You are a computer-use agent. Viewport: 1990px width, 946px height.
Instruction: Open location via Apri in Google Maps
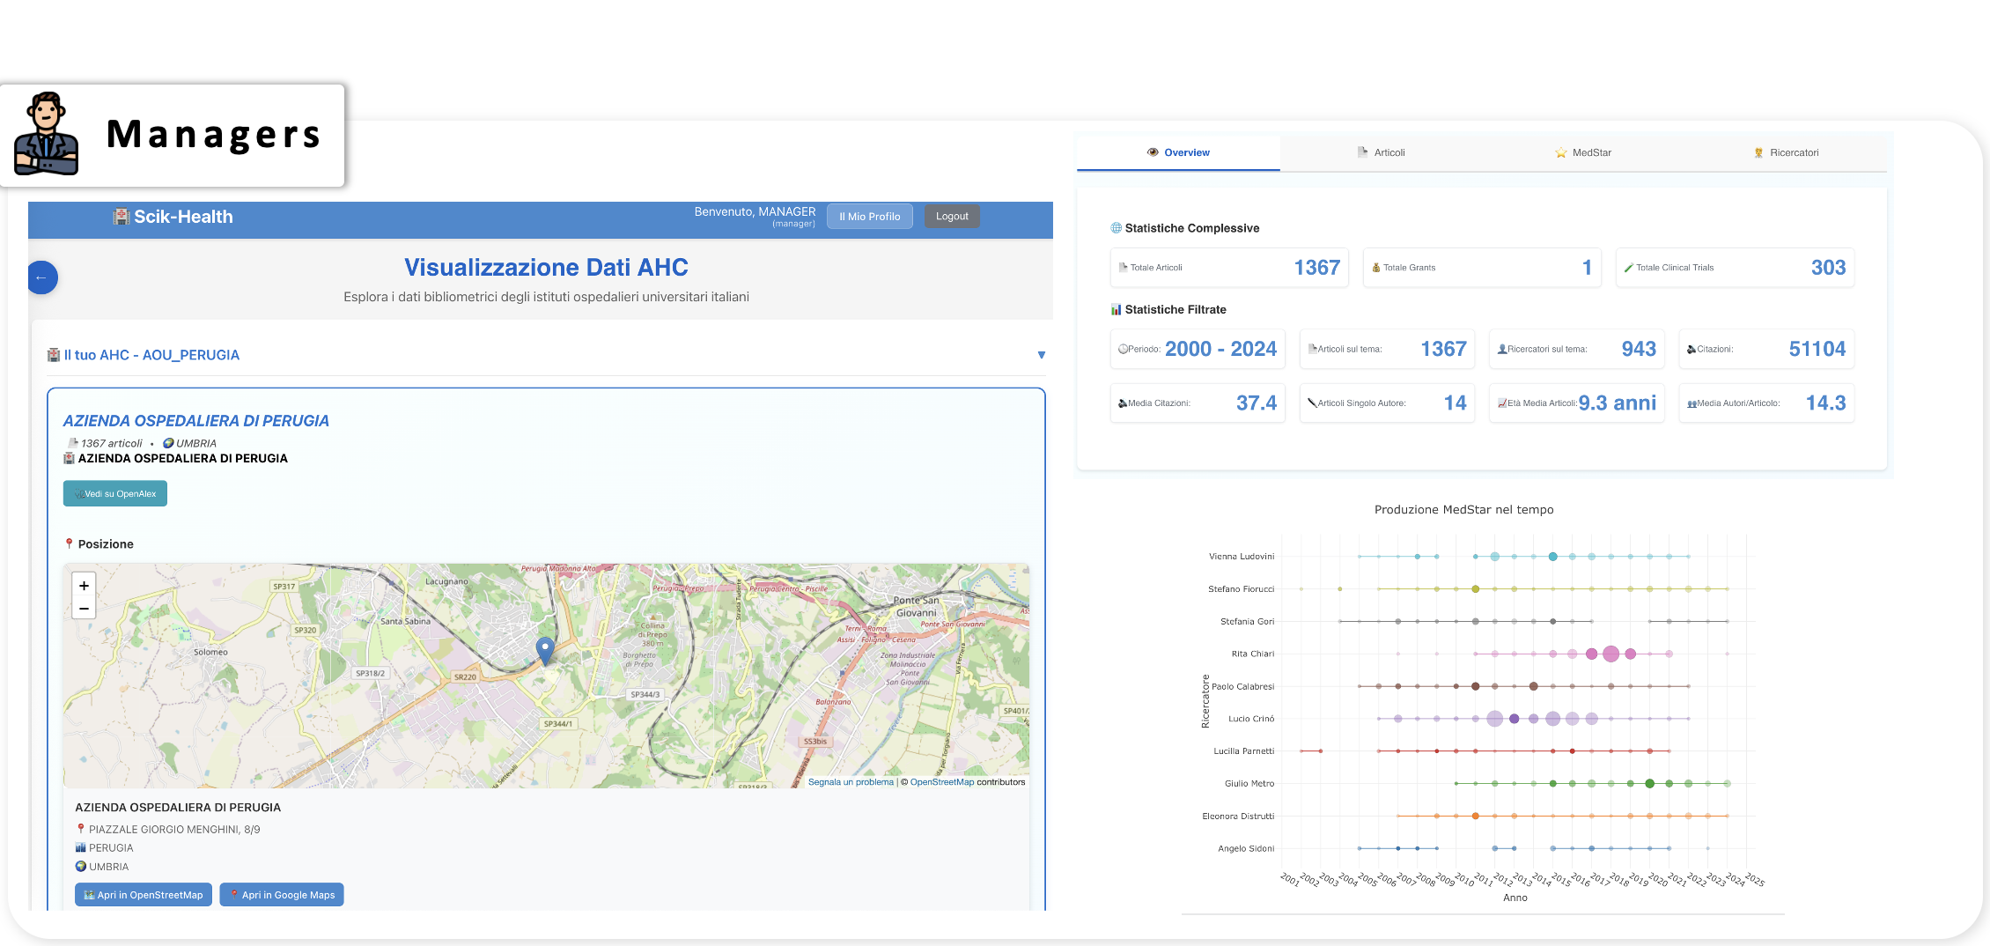[282, 895]
